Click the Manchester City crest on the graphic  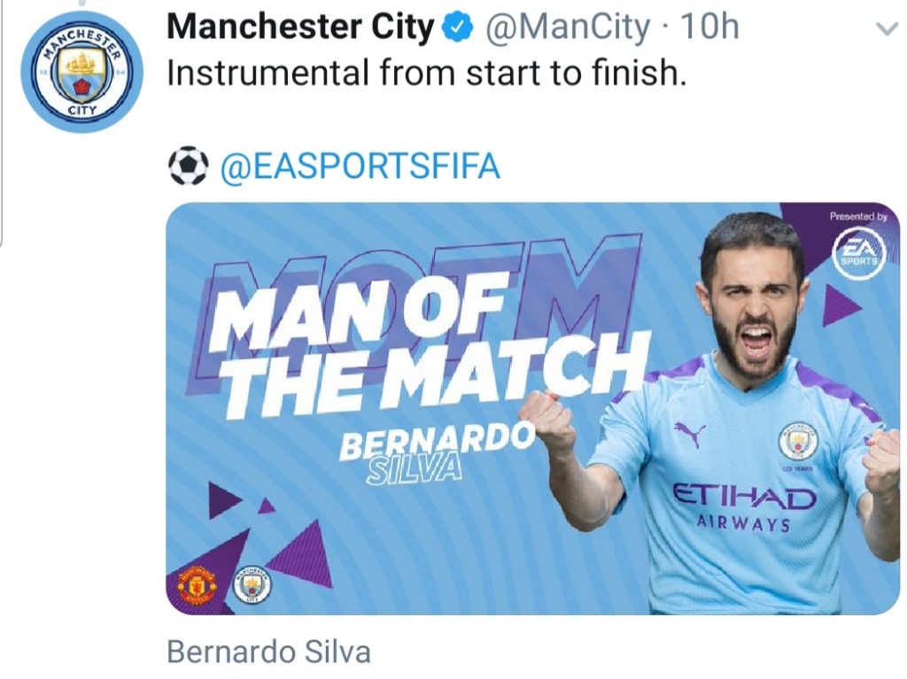click(x=252, y=583)
